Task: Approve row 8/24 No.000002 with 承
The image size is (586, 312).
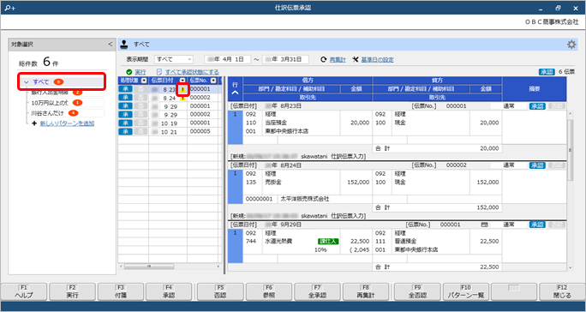Action: point(126,98)
